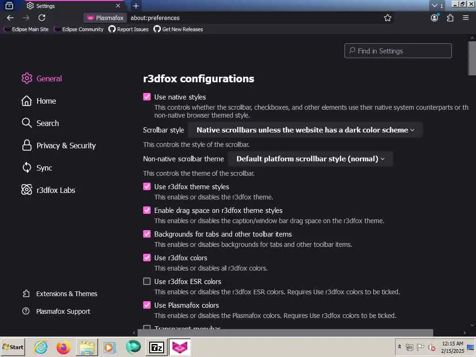This screenshot has width=476, height=357.
Task: Open Search settings category
Action: [x=40, y=123]
